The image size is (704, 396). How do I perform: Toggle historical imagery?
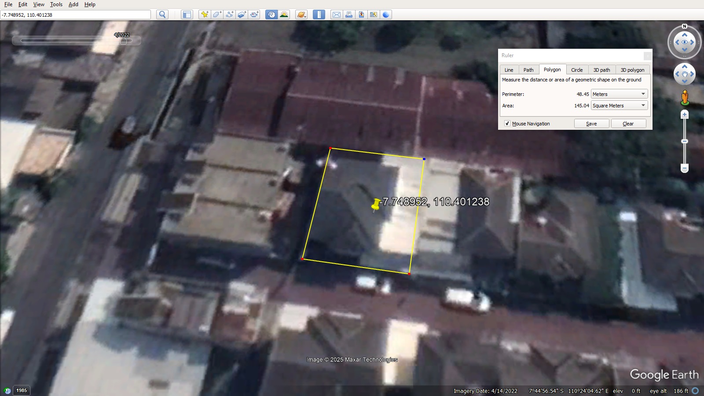tap(271, 14)
